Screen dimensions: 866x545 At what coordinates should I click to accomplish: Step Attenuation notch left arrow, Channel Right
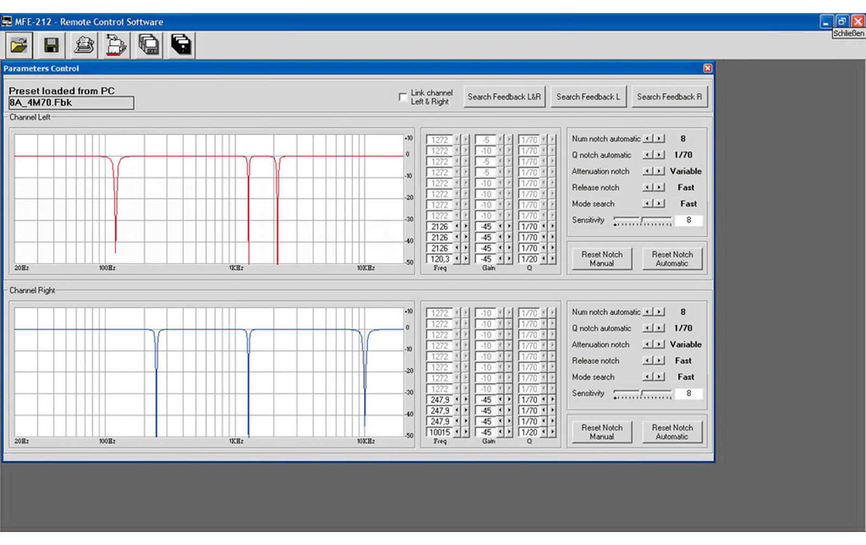point(647,344)
